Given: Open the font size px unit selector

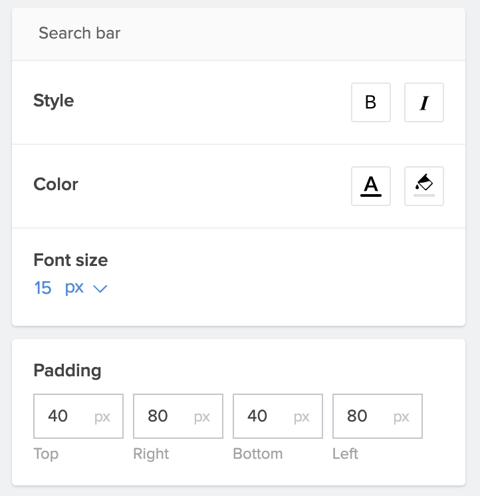Looking at the screenshot, I should point(74,288).
